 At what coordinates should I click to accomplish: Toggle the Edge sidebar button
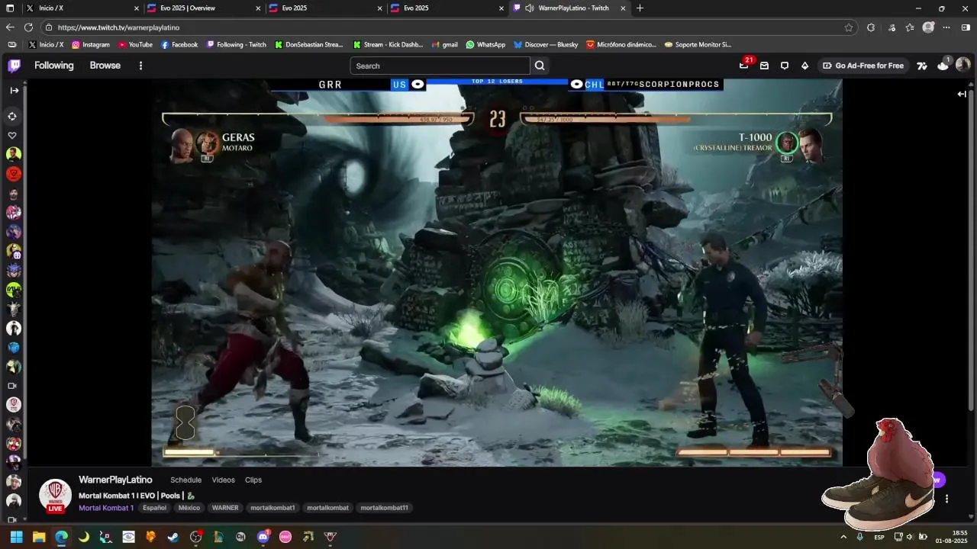coord(966,27)
